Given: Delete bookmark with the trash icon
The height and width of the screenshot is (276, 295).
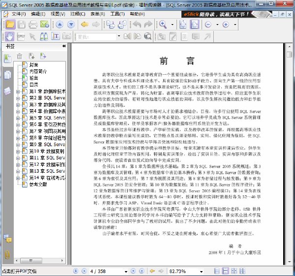Looking at the screenshot, I should pos(20,56).
